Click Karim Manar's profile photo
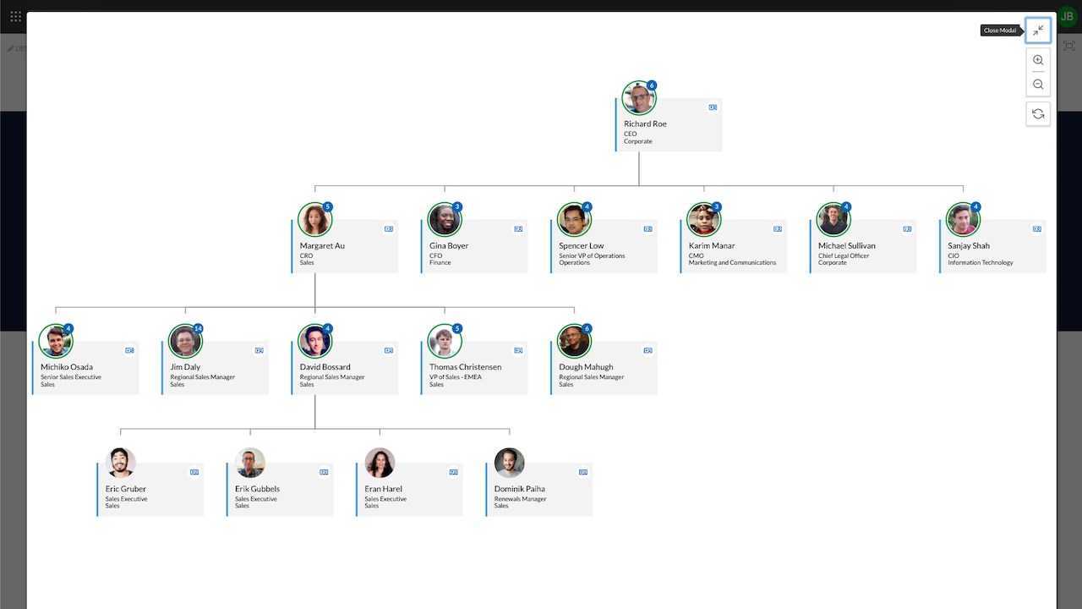1082x609 pixels. pyautogui.click(x=703, y=220)
